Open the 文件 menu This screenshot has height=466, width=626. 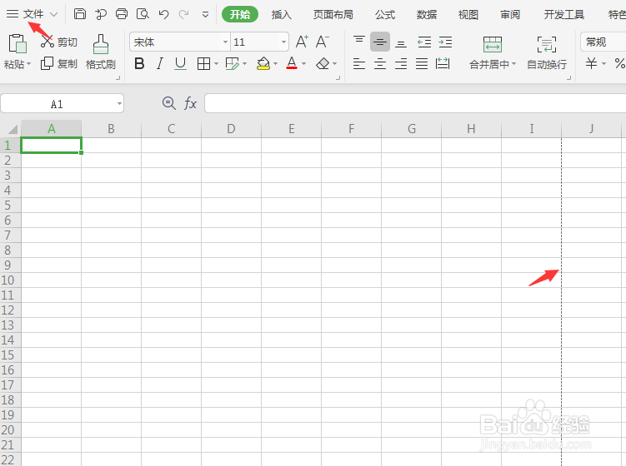33,14
